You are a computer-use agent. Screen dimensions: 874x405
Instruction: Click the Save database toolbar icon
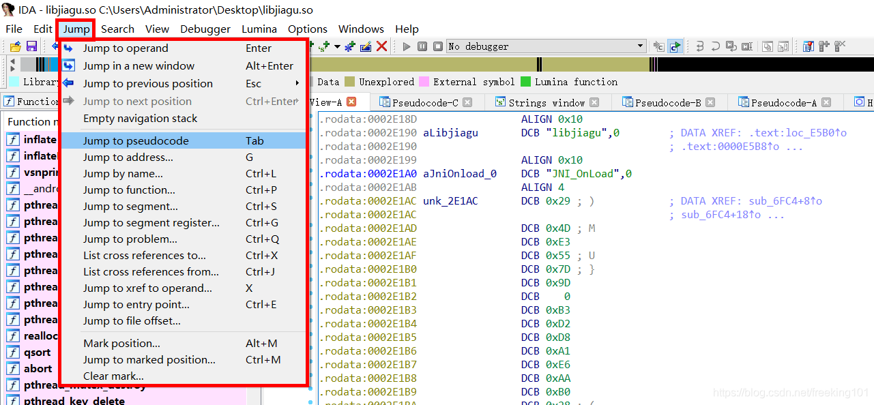[x=31, y=46]
